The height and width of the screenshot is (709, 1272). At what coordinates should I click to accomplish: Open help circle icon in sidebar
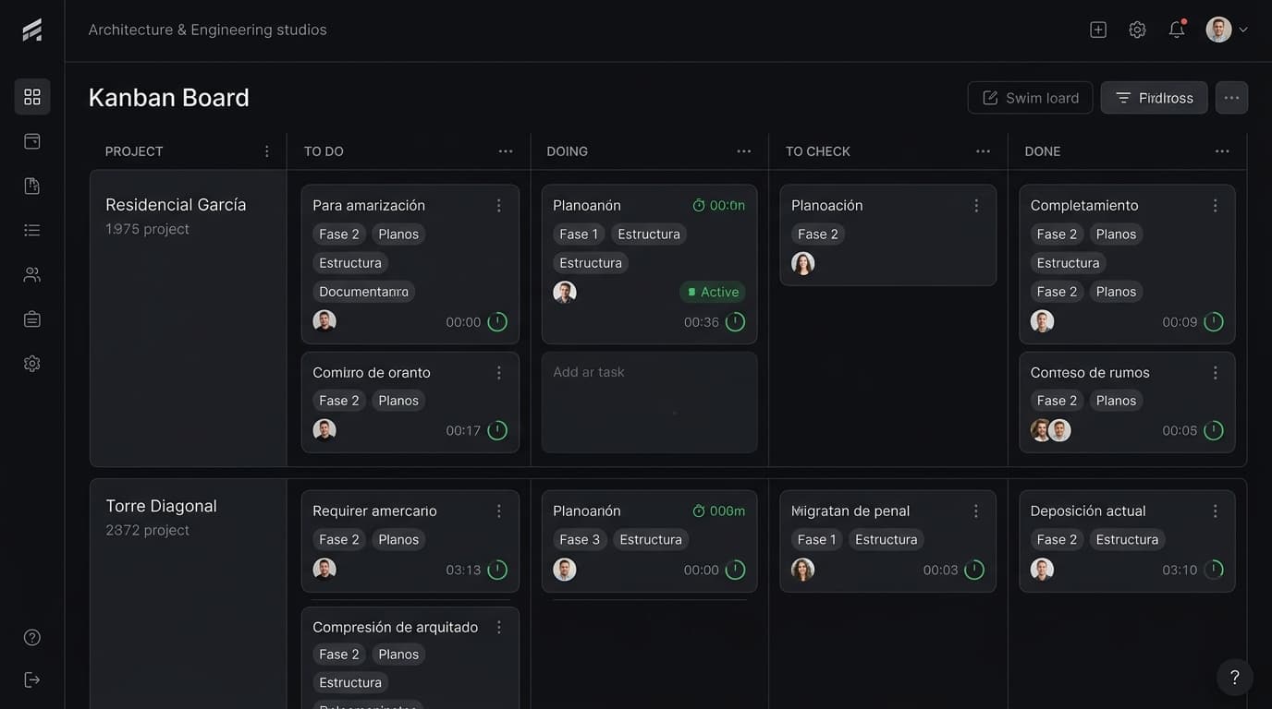coord(32,637)
